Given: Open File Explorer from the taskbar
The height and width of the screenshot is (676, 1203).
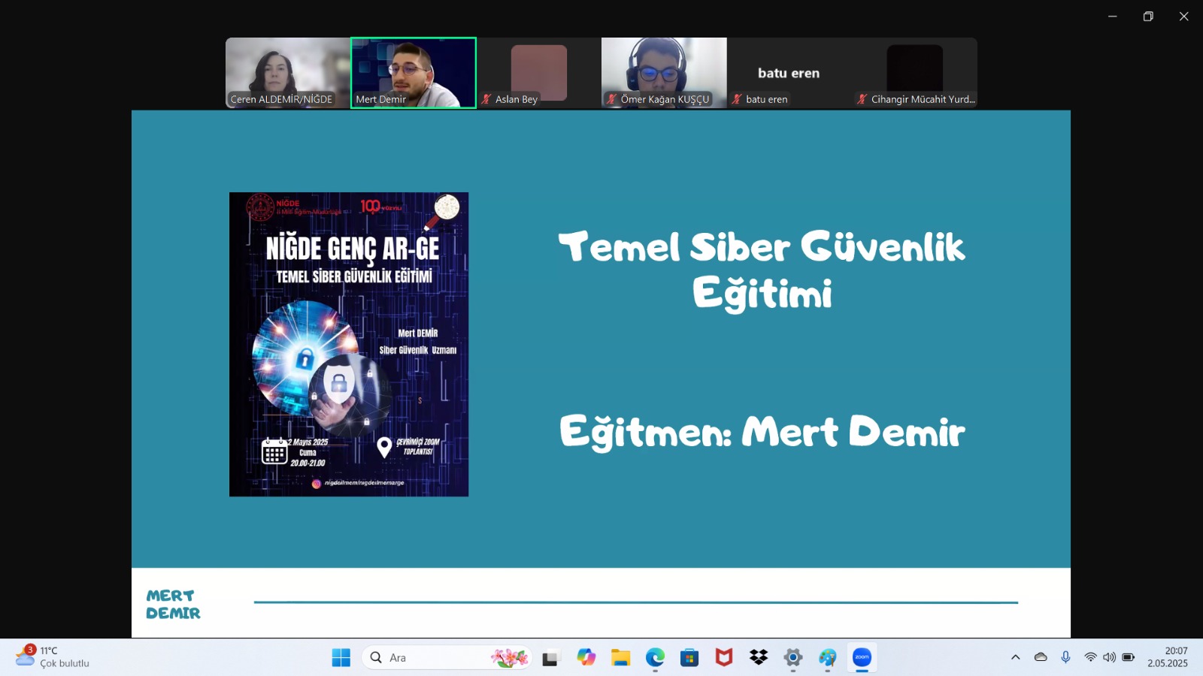Looking at the screenshot, I should [x=620, y=657].
